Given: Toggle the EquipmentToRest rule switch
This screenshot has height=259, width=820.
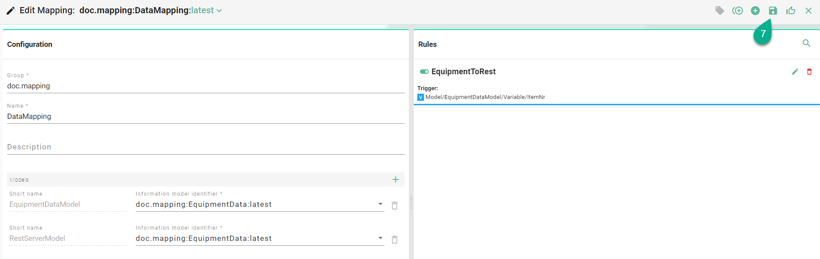Looking at the screenshot, I should tap(424, 72).
